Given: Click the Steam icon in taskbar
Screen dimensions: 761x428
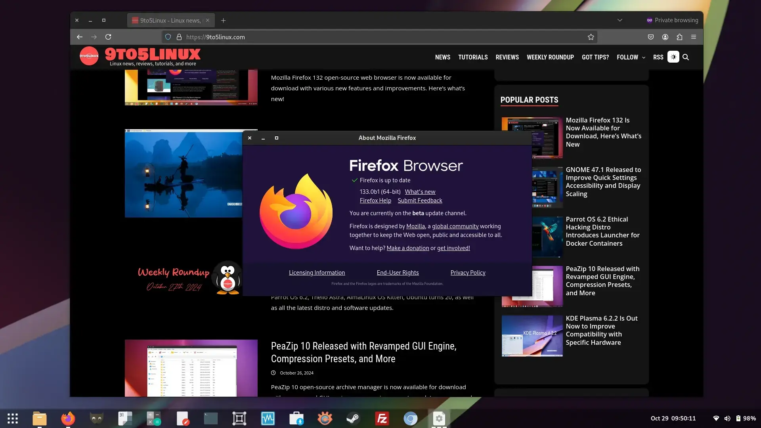Looking at the screenshot, I should [353, 418].
